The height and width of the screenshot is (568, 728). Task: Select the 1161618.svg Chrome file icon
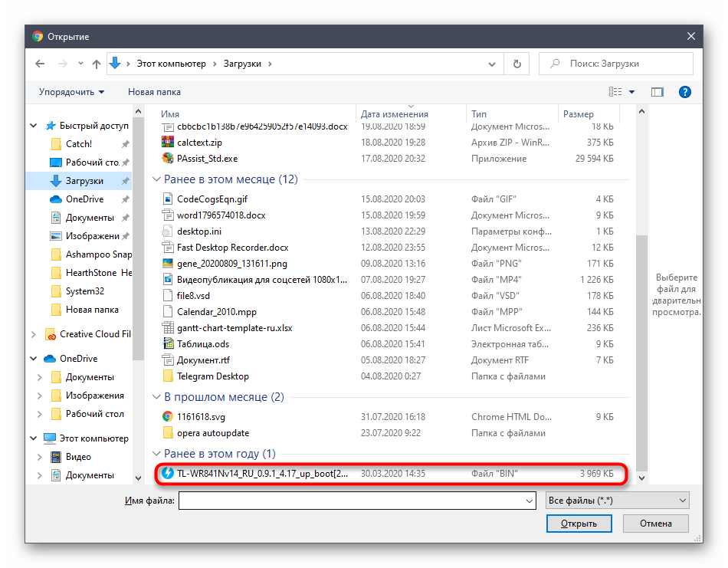coord(169,417)
